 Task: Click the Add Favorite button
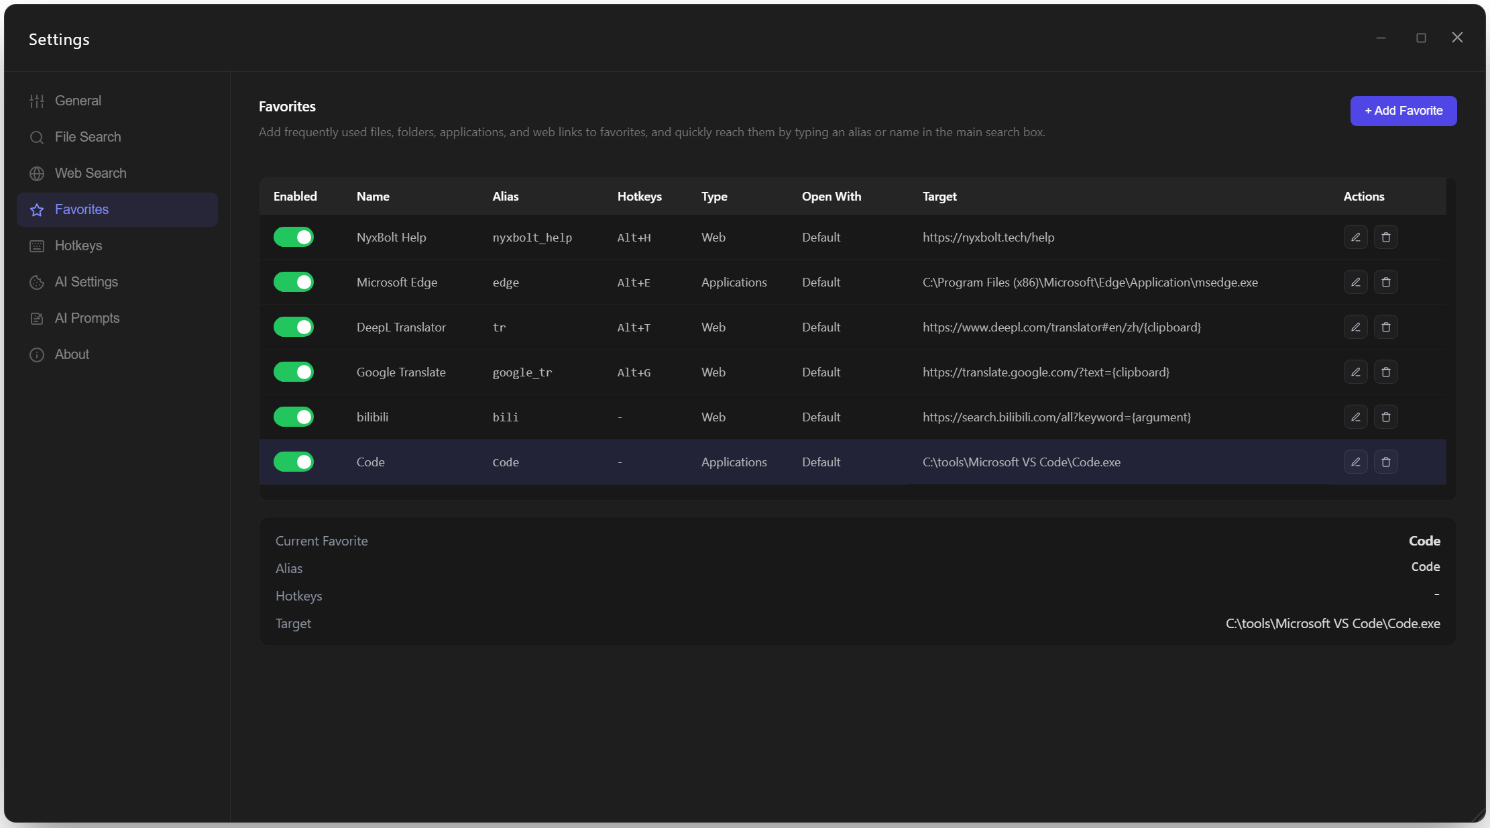click(x=1403, y=111)
